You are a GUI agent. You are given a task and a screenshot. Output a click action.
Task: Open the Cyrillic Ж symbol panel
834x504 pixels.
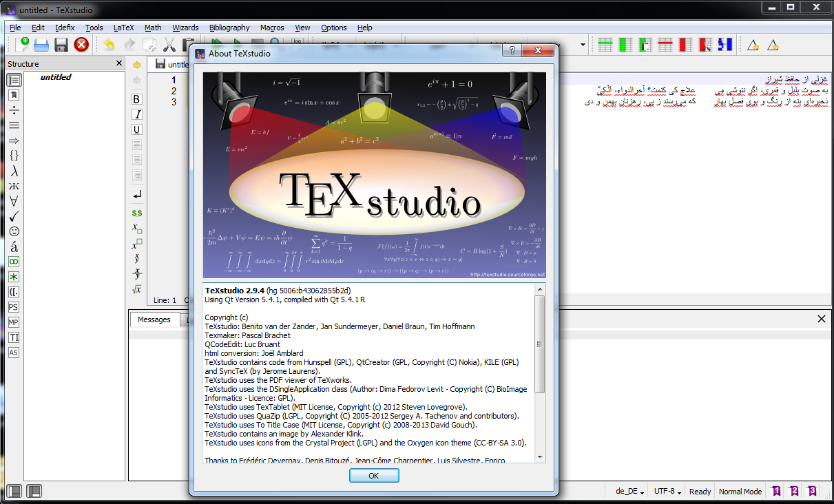tap(14, 187)
